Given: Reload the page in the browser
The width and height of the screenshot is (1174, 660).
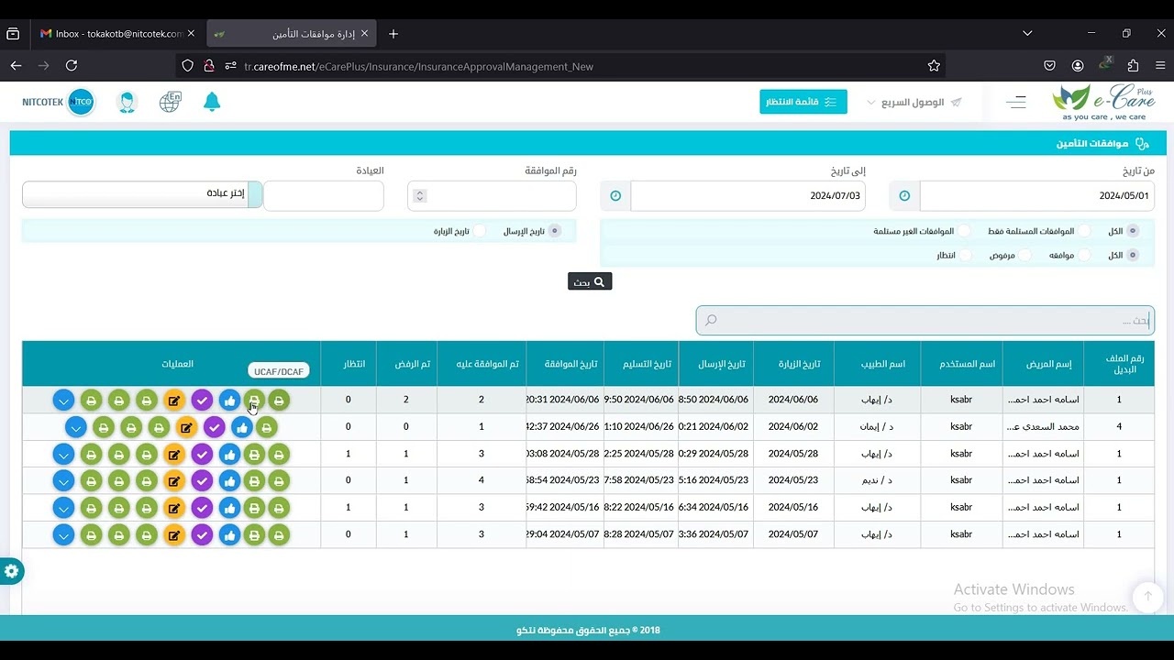Looking at the screenshot, I should 72,66.
